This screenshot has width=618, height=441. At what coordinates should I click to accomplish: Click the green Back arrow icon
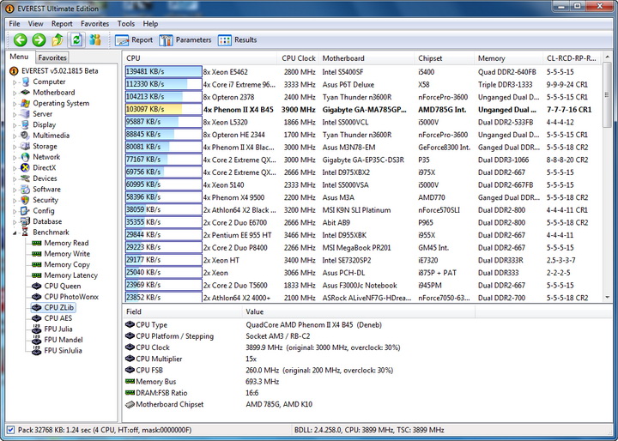(x=20, y=39)
